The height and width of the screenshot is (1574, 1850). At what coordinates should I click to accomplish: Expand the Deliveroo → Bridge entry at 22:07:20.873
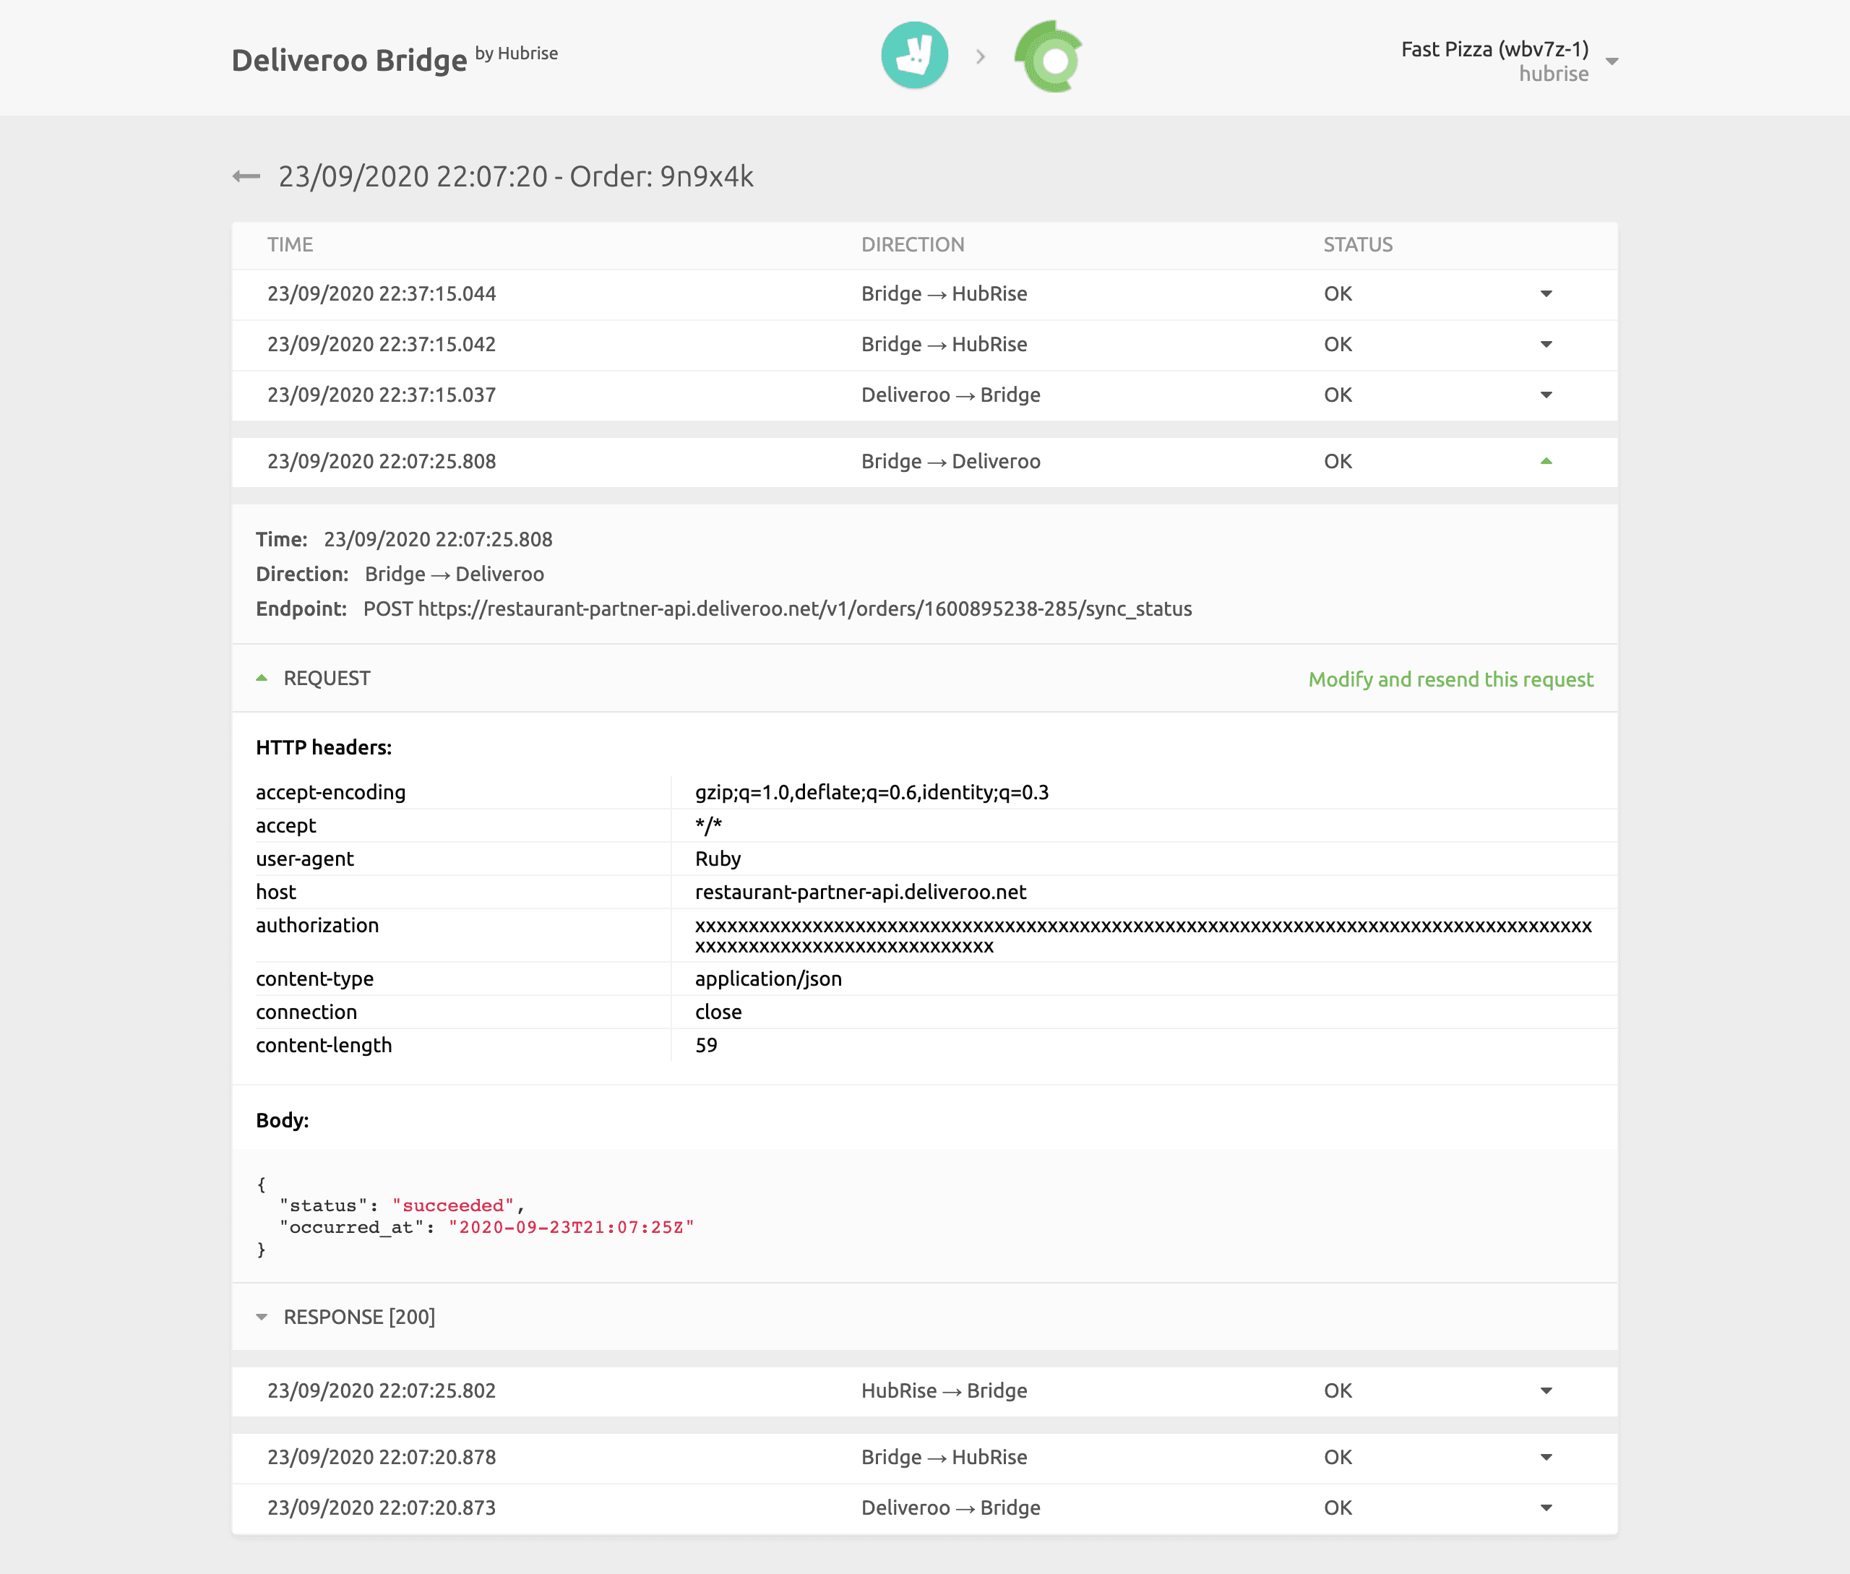tap(1546, 1507)
